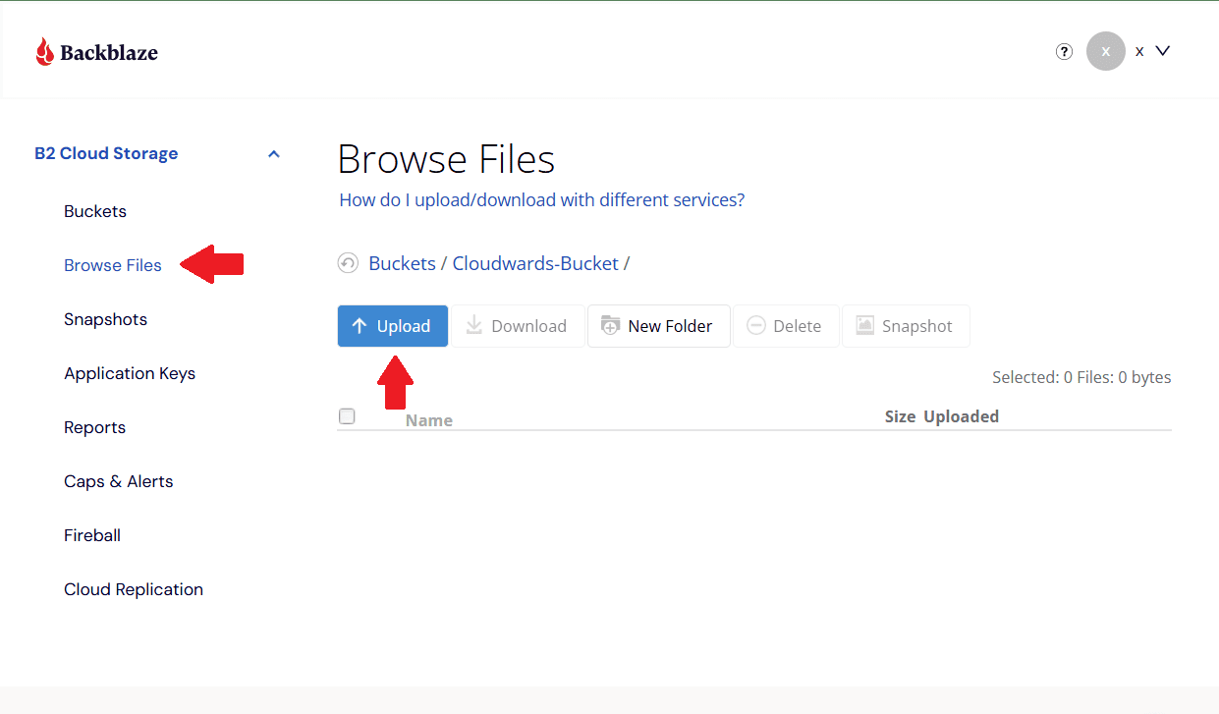Select Fireball in the sidebar

92,535
